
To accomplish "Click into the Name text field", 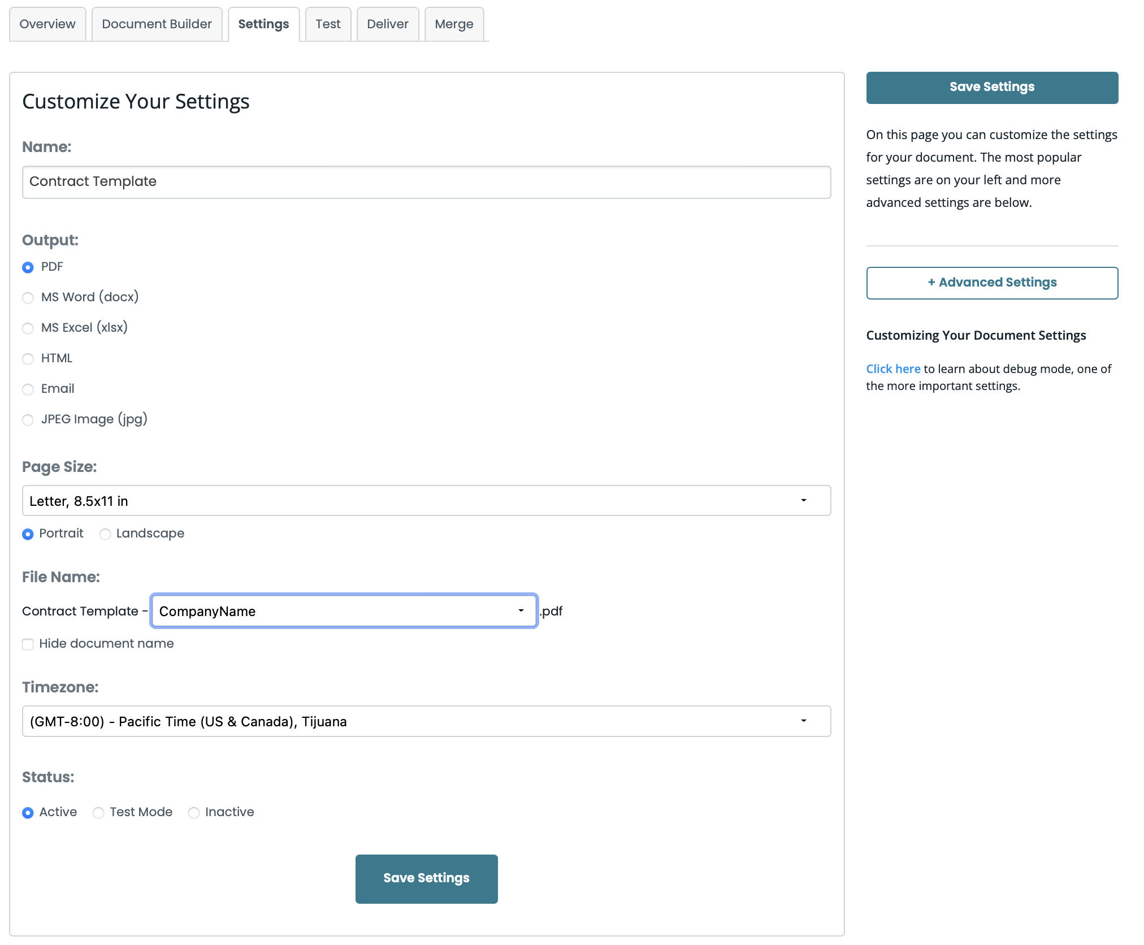I will pos(426,182).
